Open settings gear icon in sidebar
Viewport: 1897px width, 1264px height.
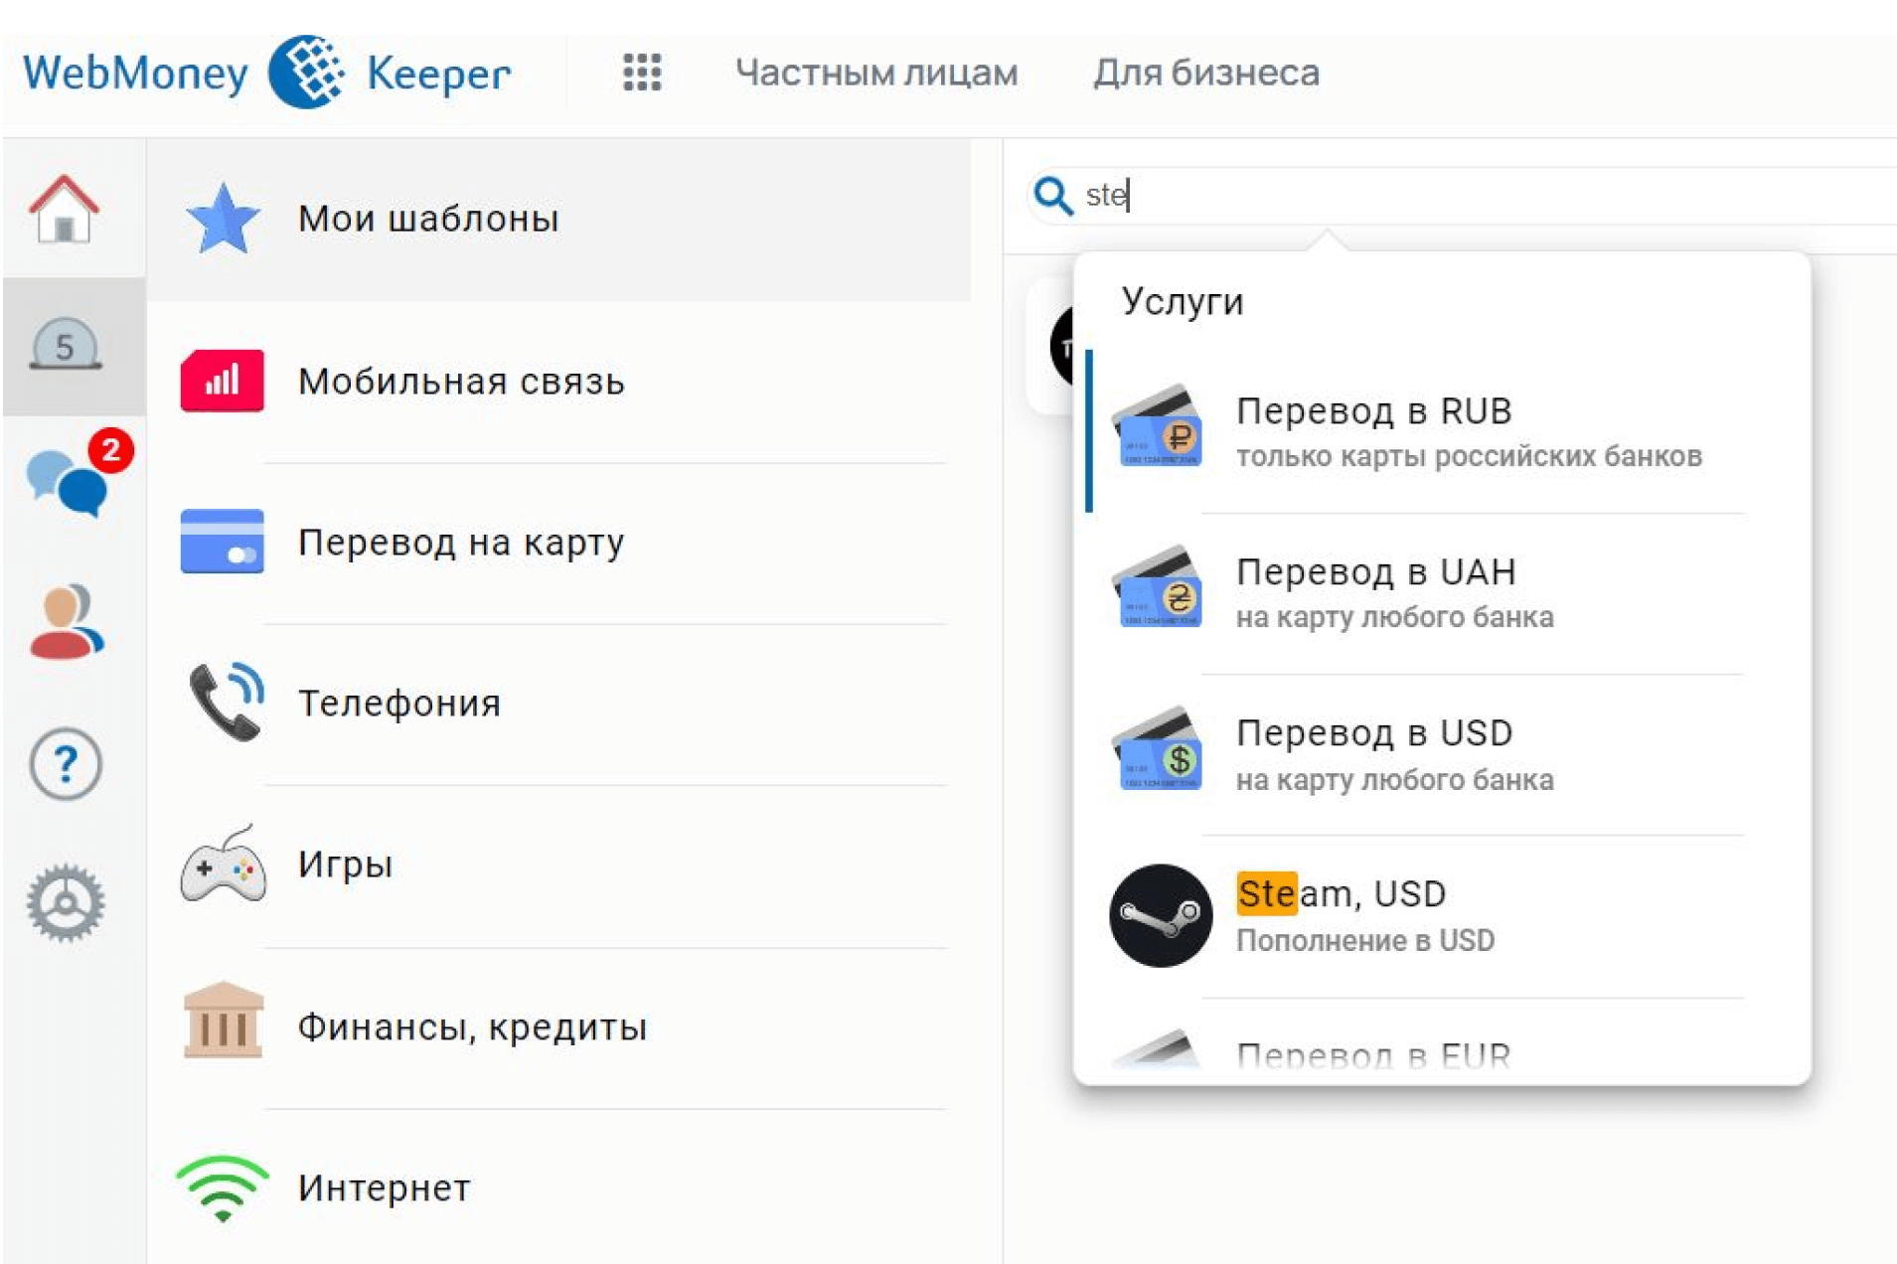66,903
